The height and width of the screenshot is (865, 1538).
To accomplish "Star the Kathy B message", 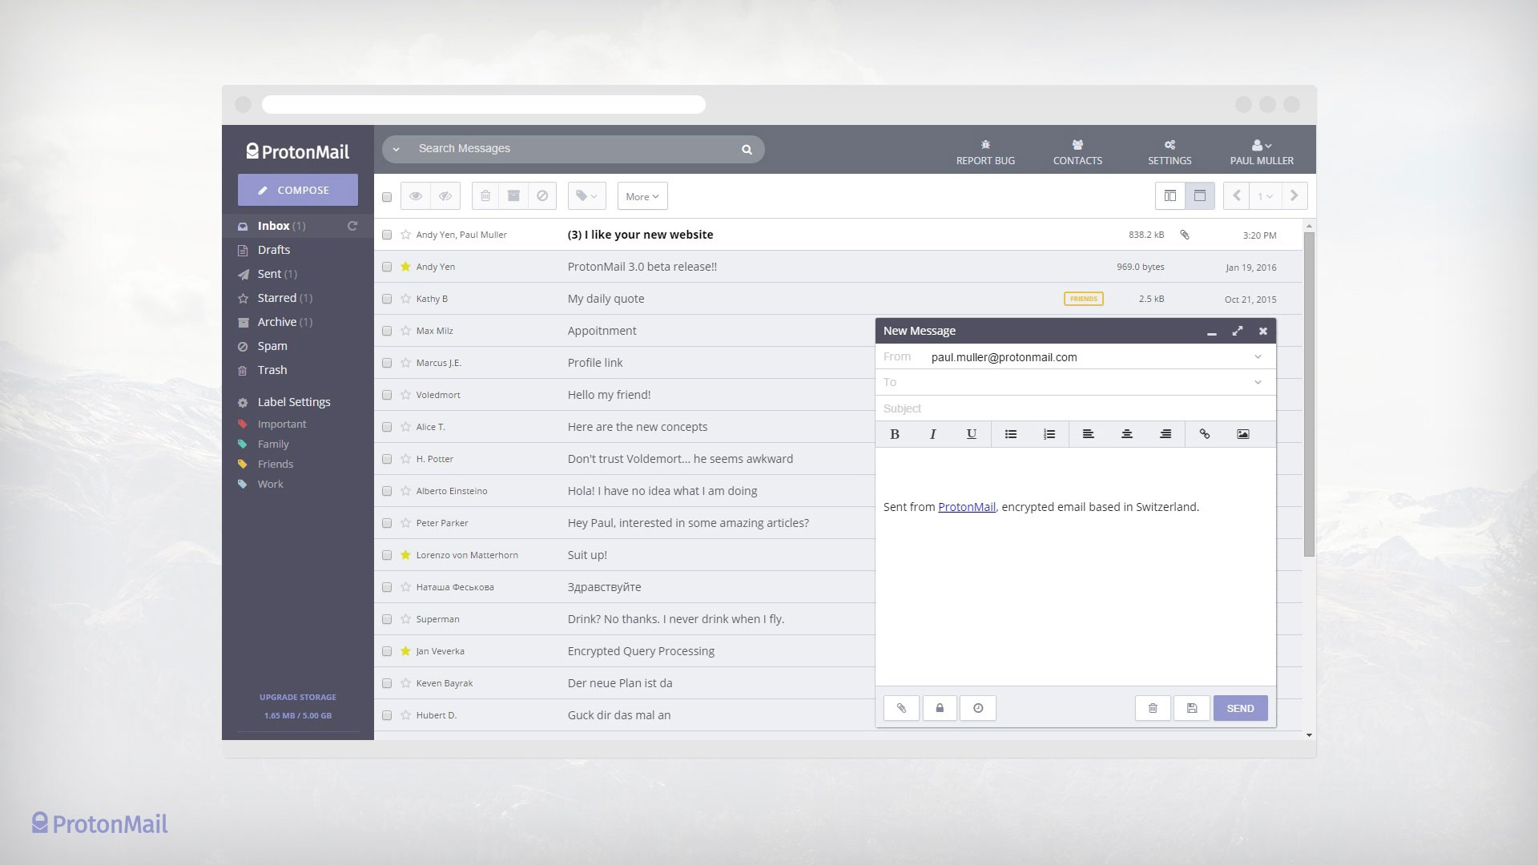I will tap(405, 299).
